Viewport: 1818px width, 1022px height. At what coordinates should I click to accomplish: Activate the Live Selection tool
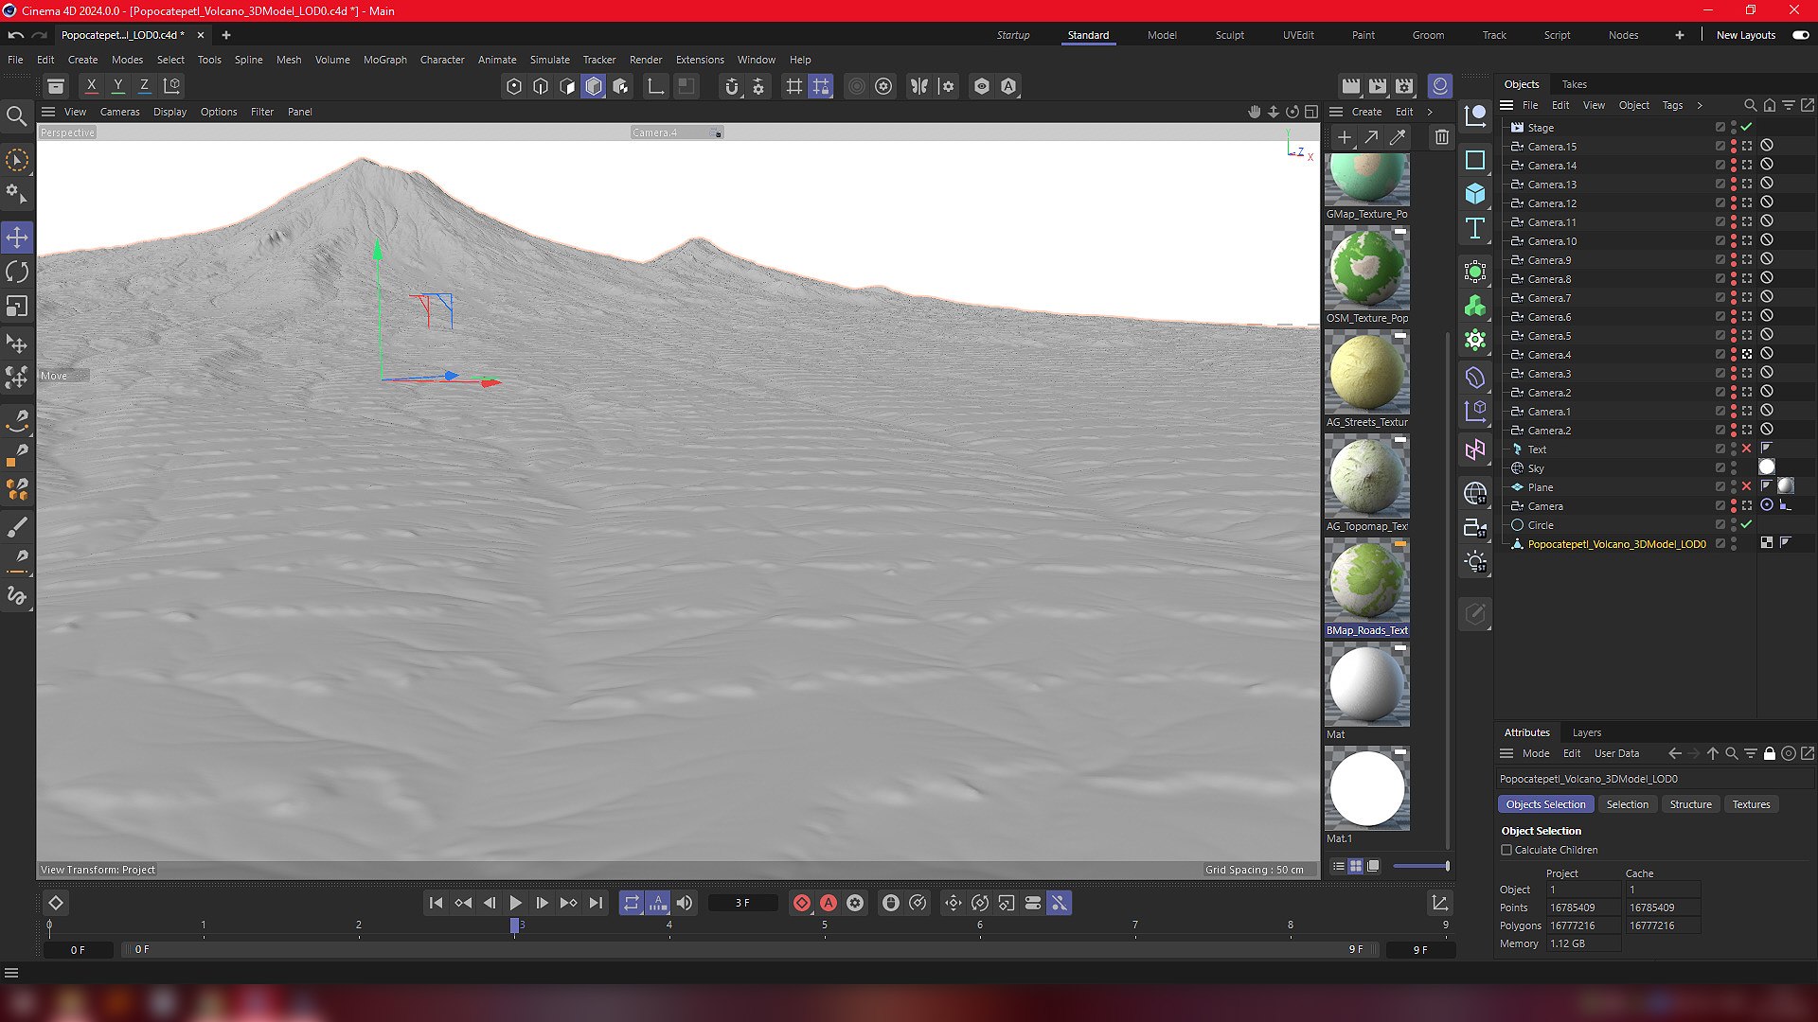point(17,161)
